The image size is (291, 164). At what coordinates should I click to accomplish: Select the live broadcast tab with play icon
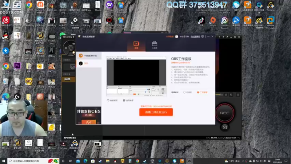136,45
